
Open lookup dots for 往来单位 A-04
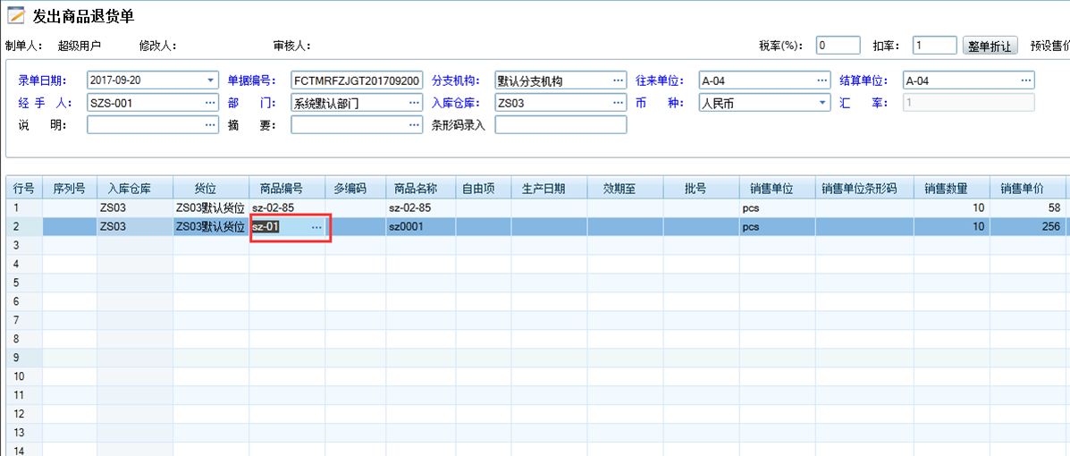(x=821, y=80)
